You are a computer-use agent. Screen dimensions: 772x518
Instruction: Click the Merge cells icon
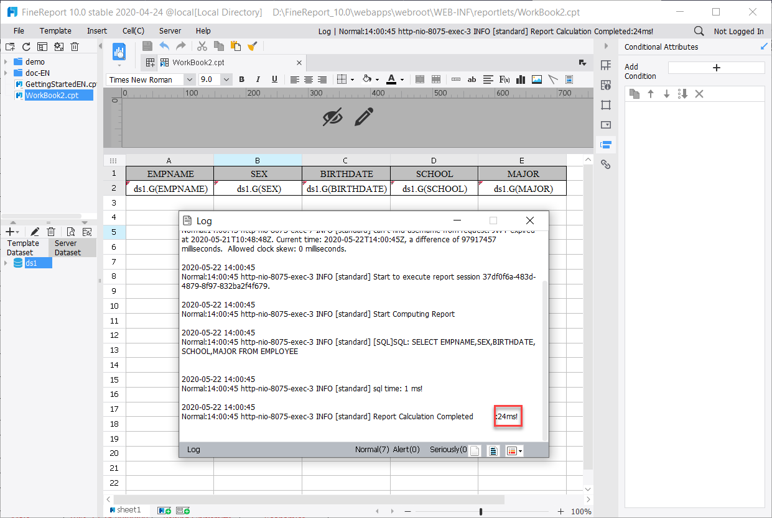click(x=420, y=80)
